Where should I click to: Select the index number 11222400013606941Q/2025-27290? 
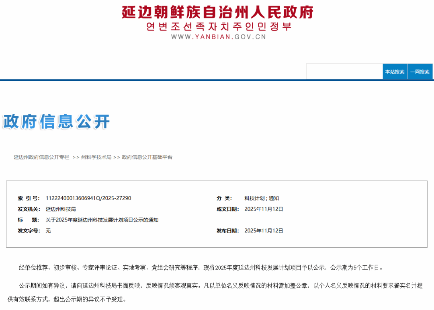[88, 198]
